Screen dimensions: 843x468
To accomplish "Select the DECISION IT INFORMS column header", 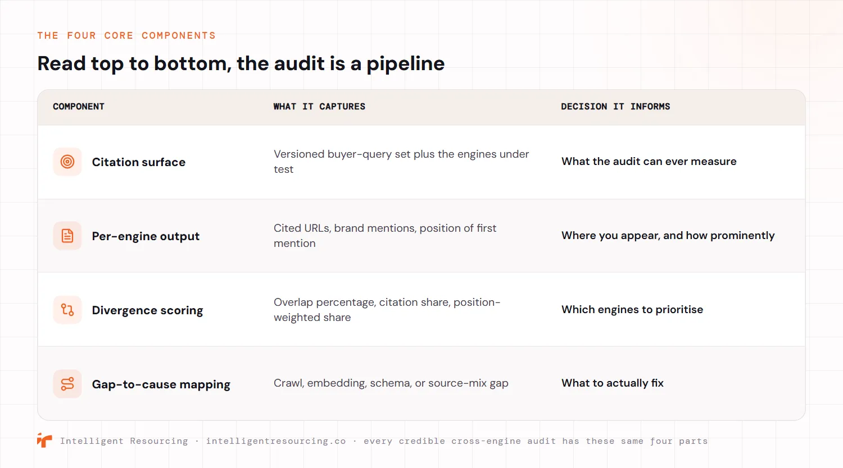I will [x=615, y=107].
